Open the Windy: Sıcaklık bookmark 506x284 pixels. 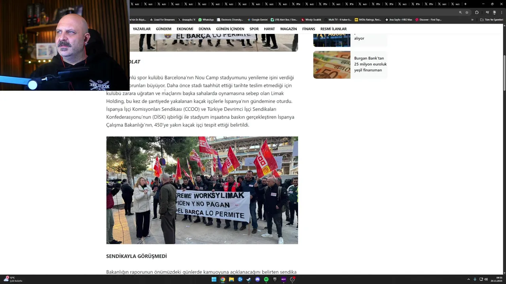(311, 20)
